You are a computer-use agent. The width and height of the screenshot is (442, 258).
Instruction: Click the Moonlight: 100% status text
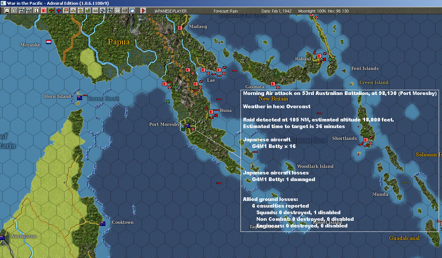point(312,11)
